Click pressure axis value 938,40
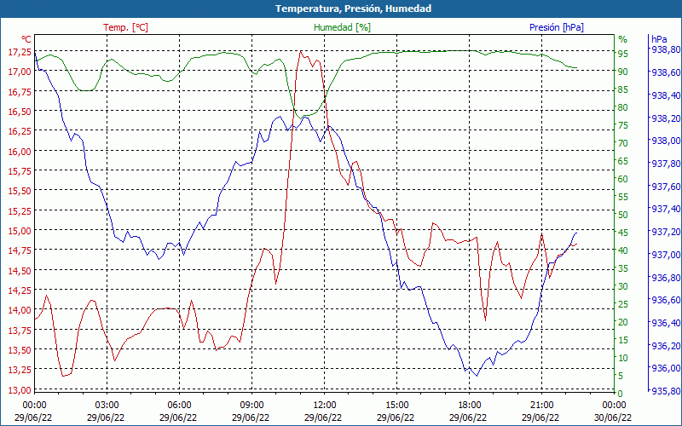The height and width of the screenshot is (426, 682). click(x=666, y=95)
